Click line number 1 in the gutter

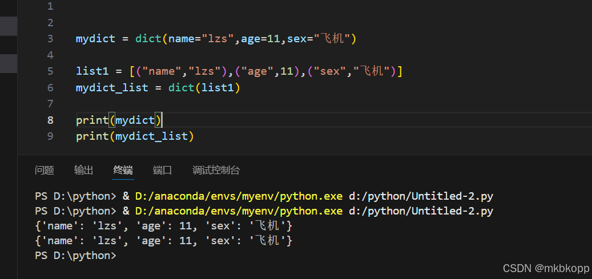tap(50, 6)
